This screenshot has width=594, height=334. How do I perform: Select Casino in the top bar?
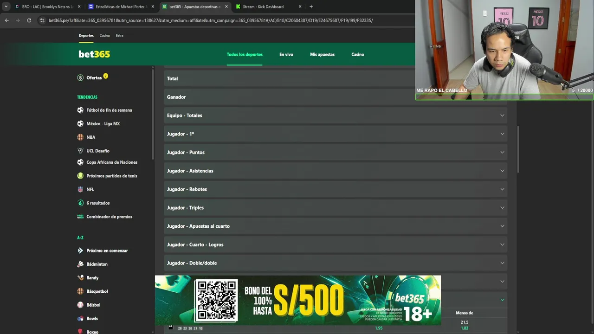coord(105,36)
